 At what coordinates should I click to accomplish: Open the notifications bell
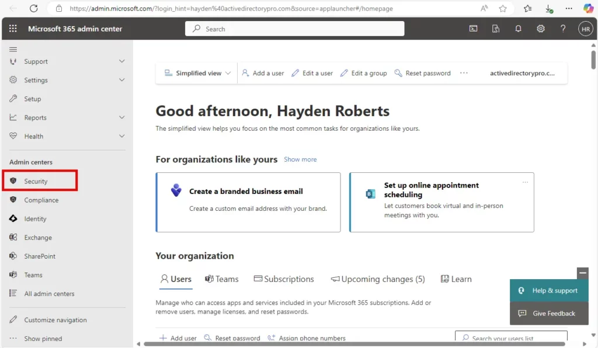[x=519, y=29]
